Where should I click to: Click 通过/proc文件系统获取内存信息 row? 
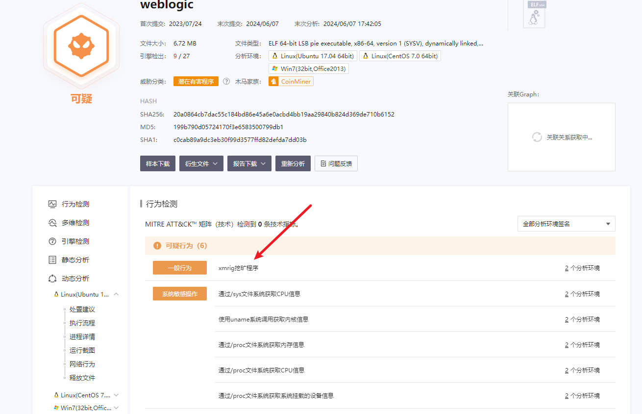pyautogui.click(x=415, y=345)
